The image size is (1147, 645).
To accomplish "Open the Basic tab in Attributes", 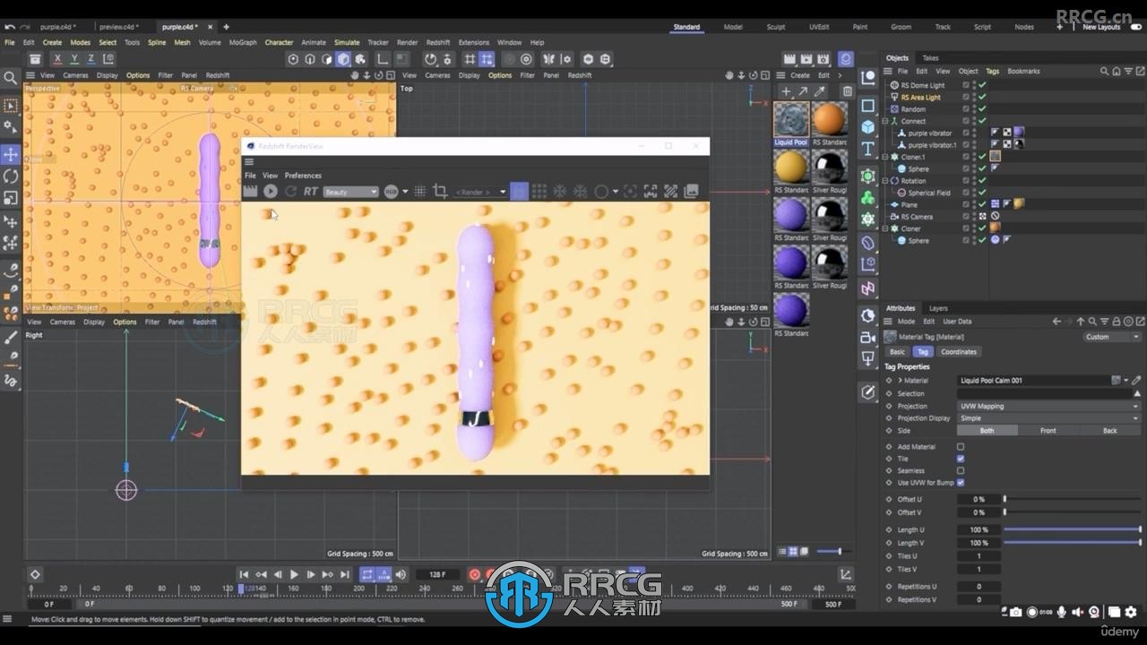I will click(897, 352).
